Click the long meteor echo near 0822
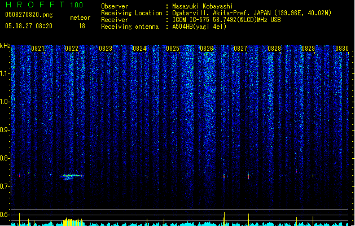 pyautogui.click(x=72, y=176)
